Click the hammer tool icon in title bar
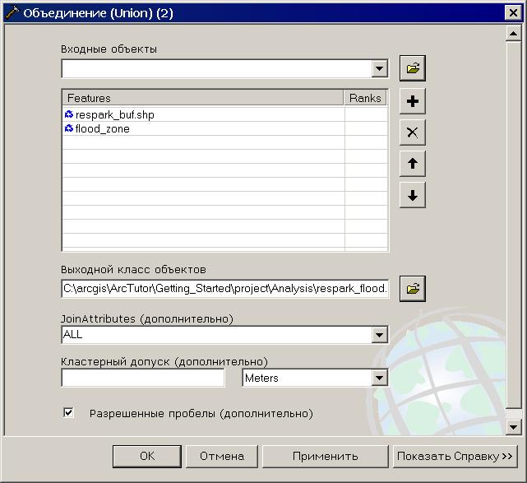 pos(12,13)
